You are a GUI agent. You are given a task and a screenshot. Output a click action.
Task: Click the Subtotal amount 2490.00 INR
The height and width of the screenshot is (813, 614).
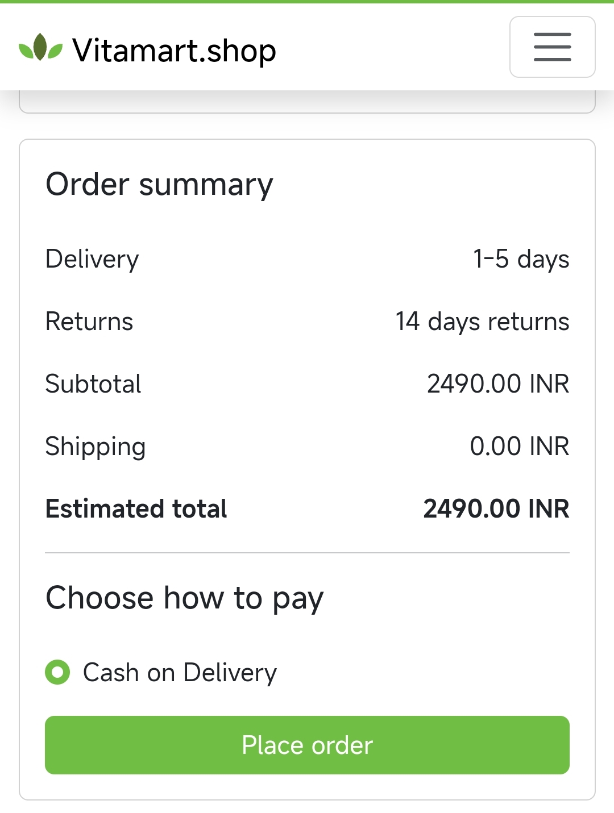point(498,384)
